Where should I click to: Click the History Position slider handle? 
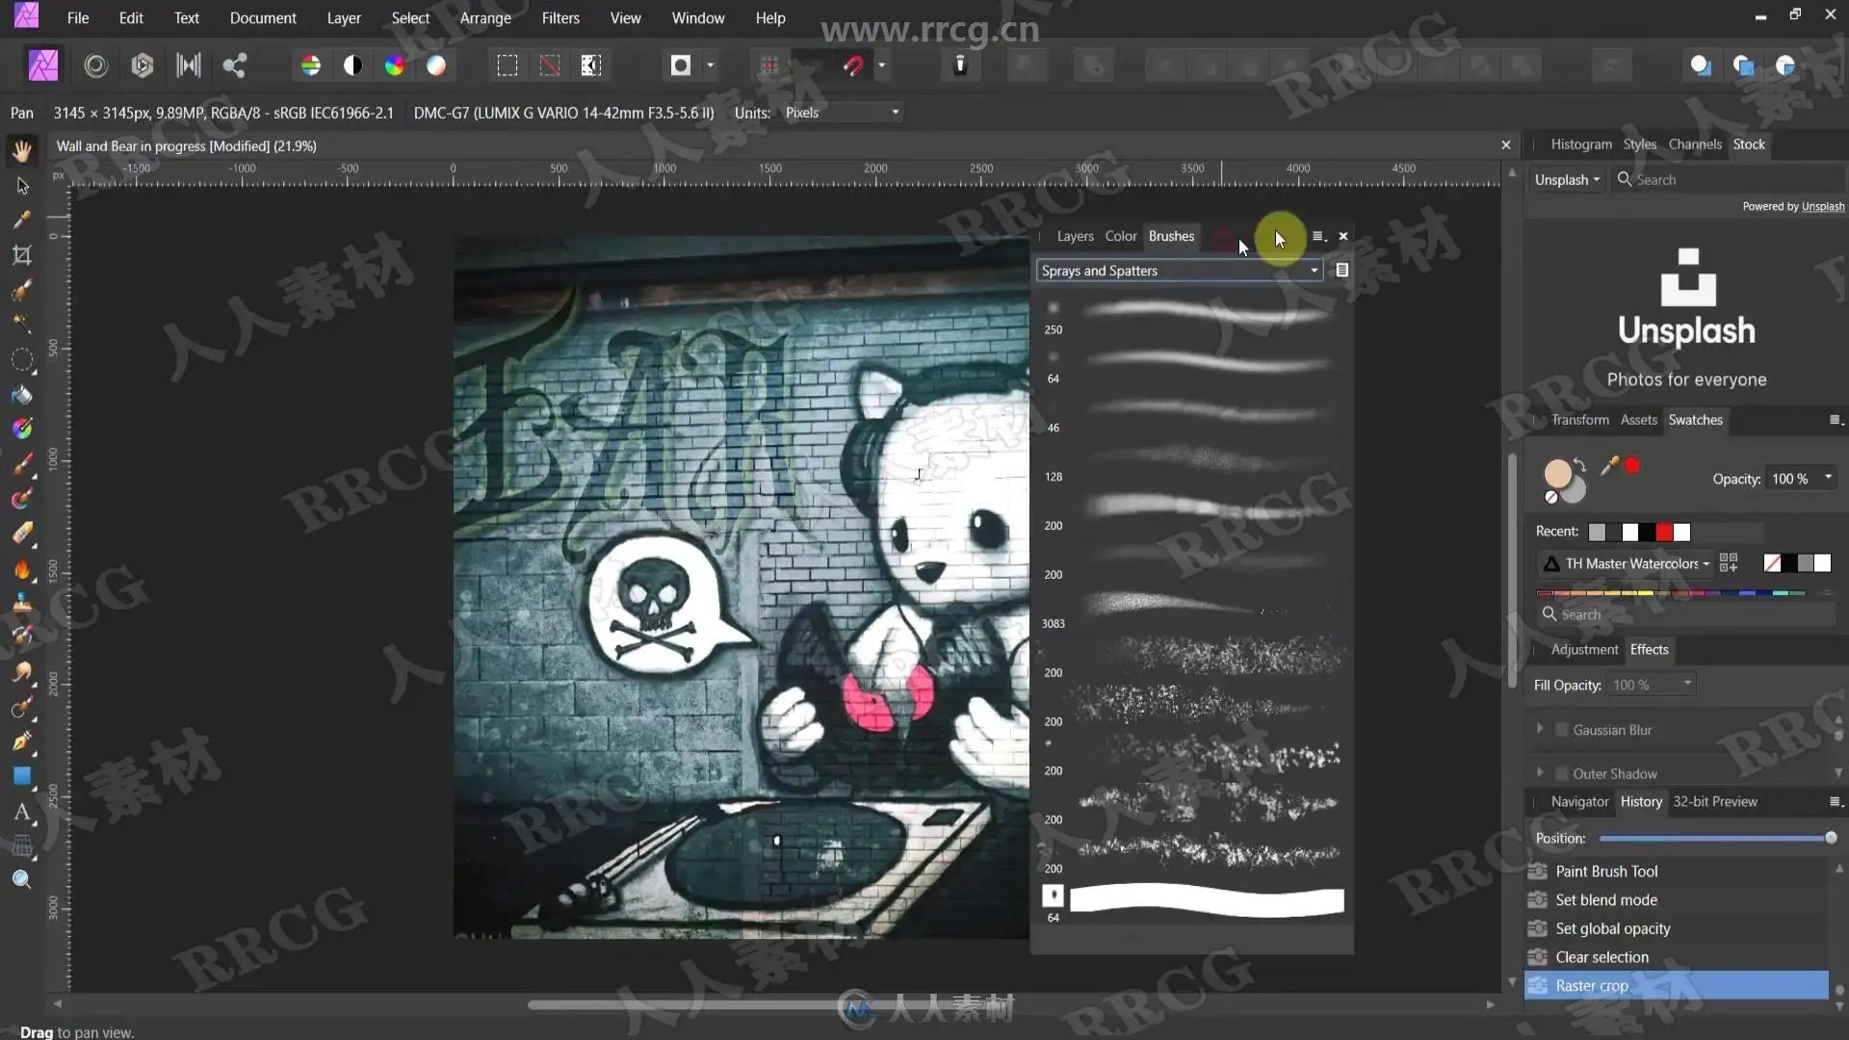(1831, 838)
